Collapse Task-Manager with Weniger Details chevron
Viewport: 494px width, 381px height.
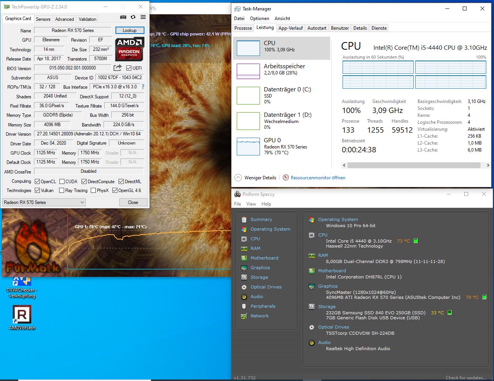238,178
